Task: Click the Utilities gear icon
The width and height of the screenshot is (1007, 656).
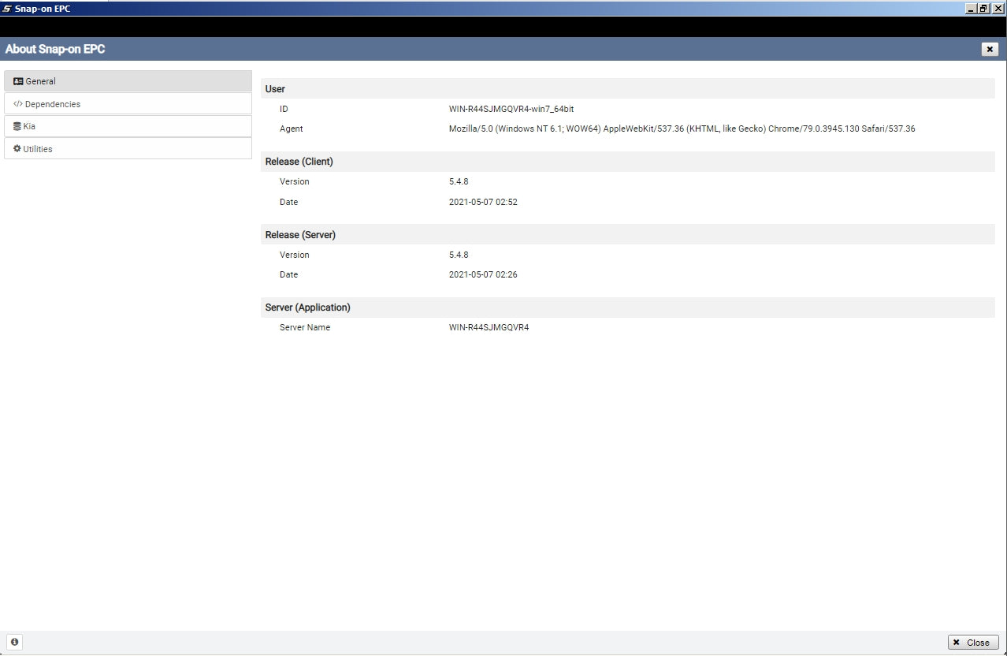Action: click(17, 149)
